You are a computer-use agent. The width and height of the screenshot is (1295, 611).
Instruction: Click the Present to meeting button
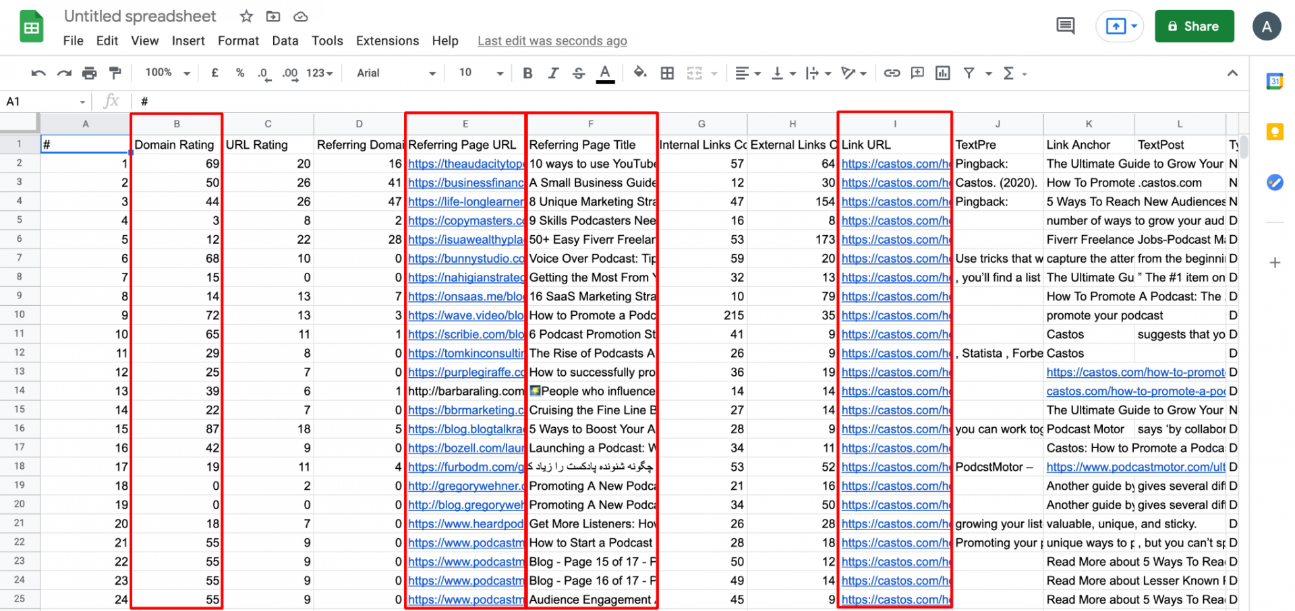(1120, 26)
